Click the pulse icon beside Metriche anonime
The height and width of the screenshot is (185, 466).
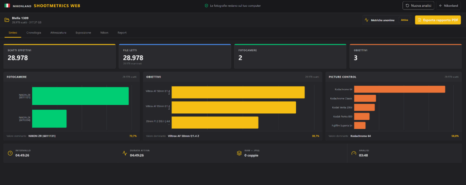pyautogui.click(x=366, y=20)
